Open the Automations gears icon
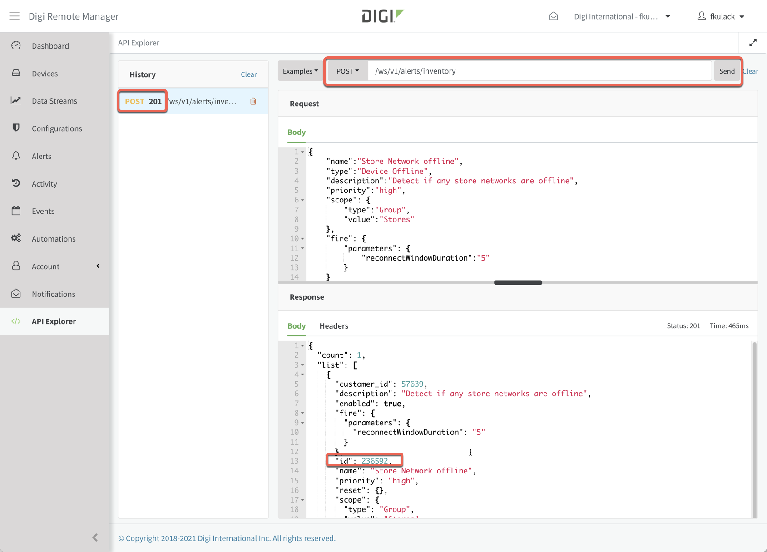This screenshot has width=767, height=552. pos(16,238)
